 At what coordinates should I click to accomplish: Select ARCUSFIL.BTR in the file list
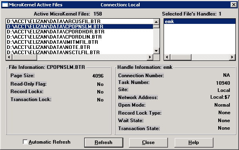pyautogui.click(x=79, y=21)
